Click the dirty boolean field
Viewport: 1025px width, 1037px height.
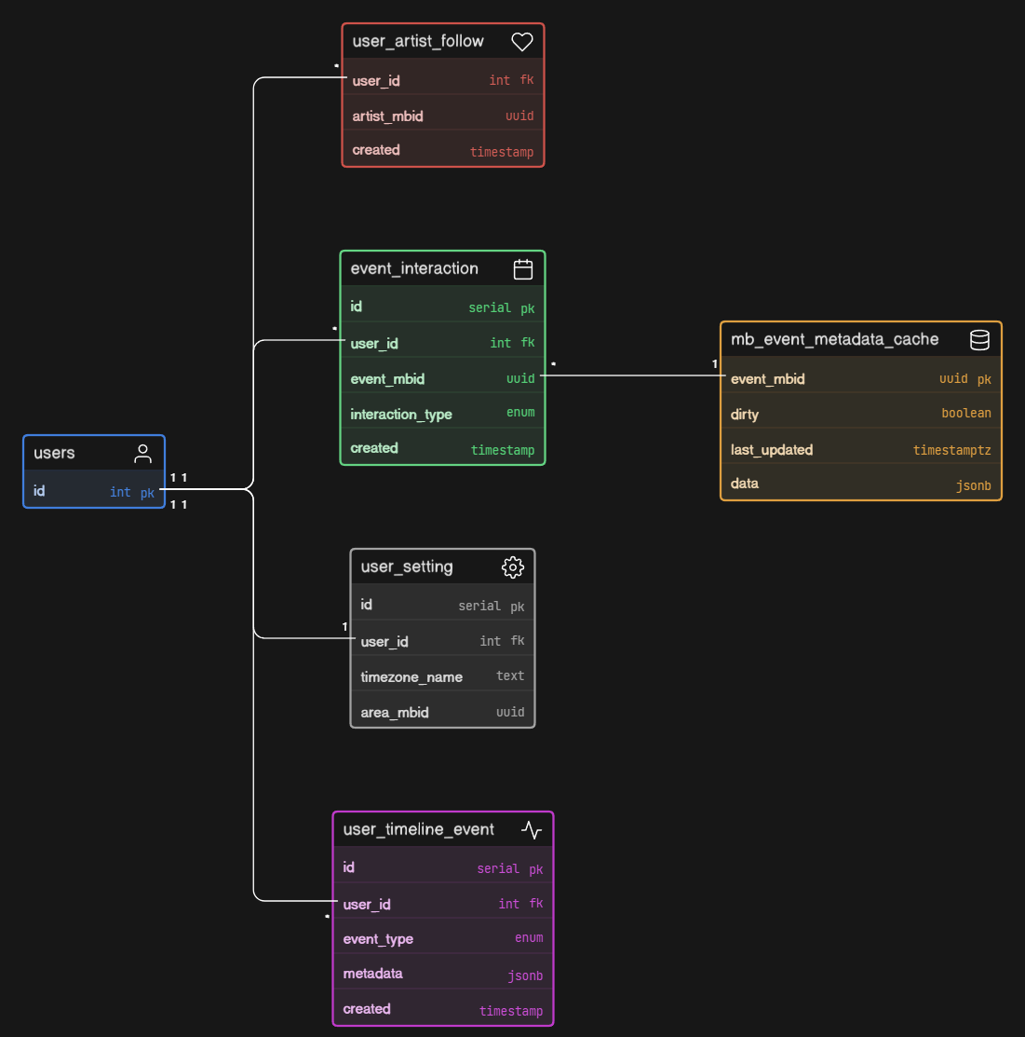click(860, 414)
